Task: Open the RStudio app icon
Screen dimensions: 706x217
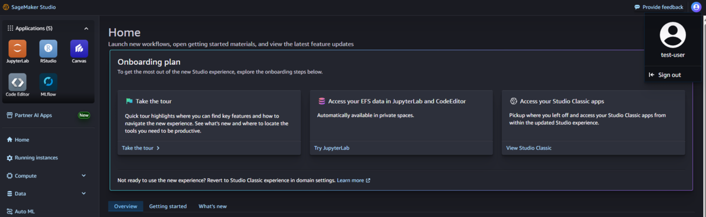Action: (x=48, y=49)
